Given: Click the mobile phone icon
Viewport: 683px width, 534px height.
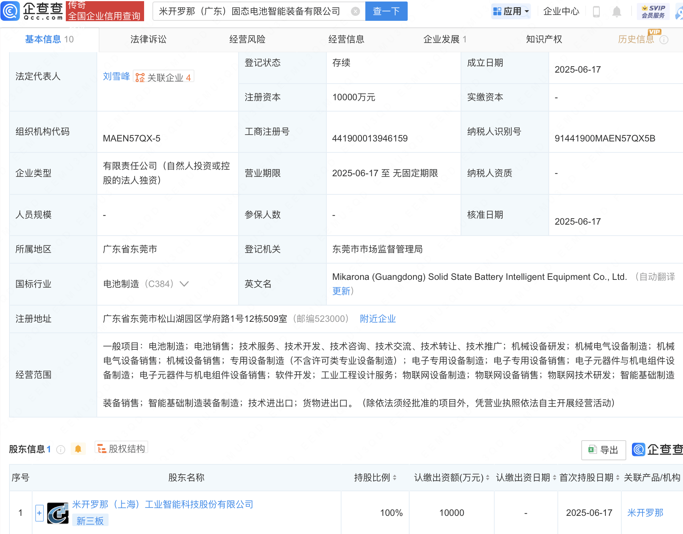Looking at the screenshot, I should pos(596,12).
